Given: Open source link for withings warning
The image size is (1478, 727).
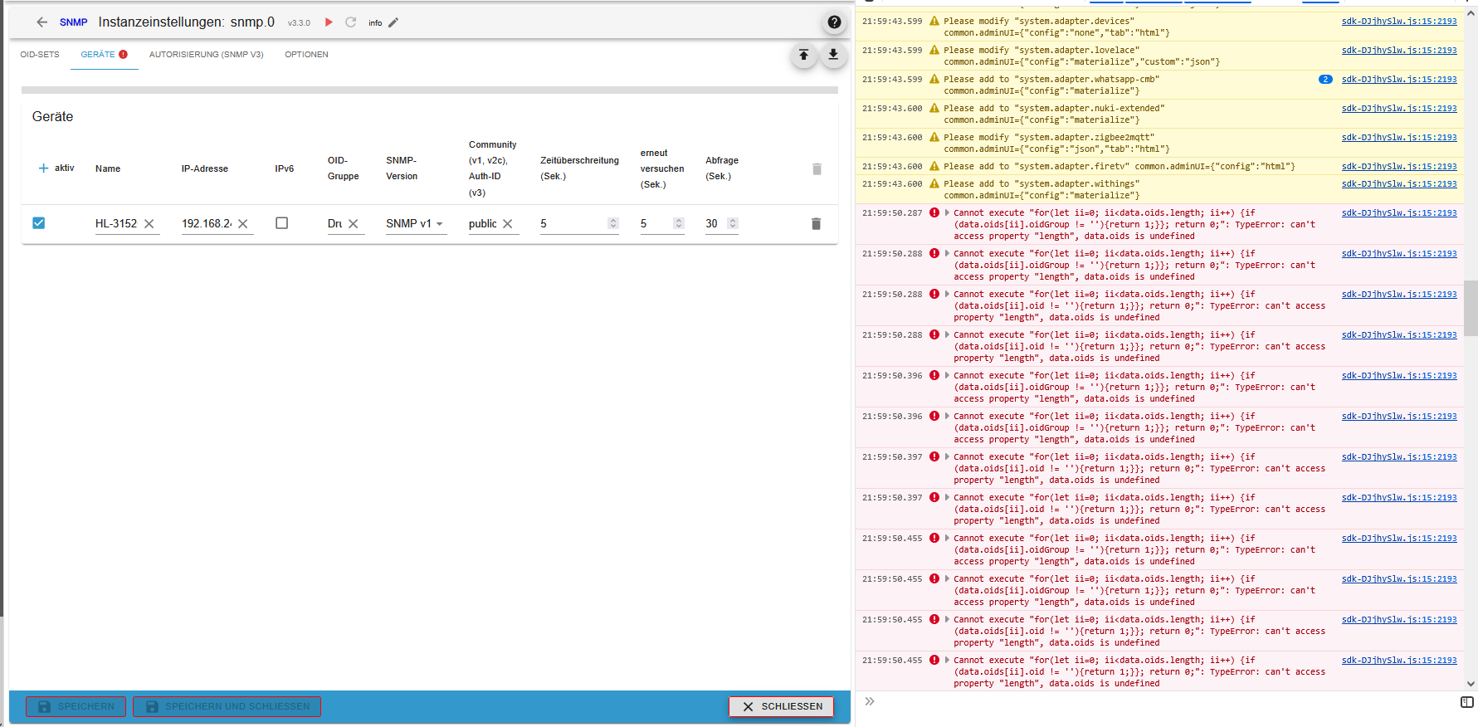Looking at the screenshot, I should (x=1399, y=184).
